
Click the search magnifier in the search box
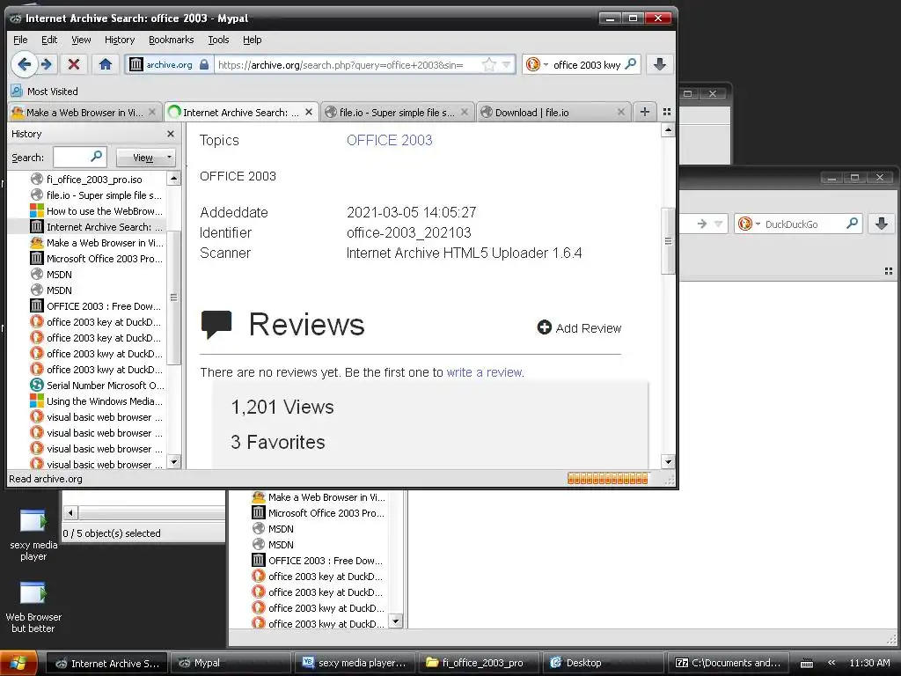tap(630, 63)
